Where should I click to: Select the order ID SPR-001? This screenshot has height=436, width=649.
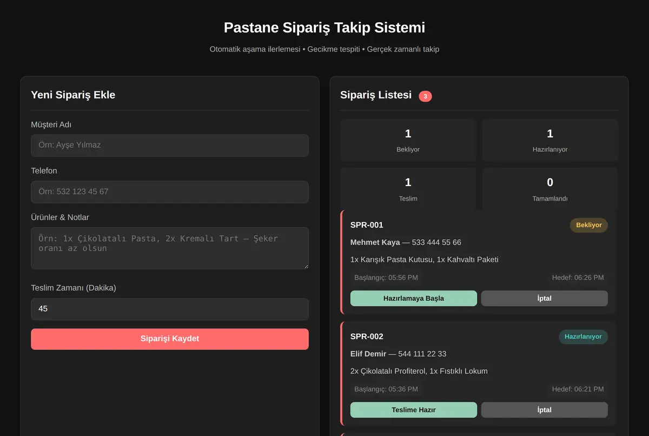click(x=367, y=225)
